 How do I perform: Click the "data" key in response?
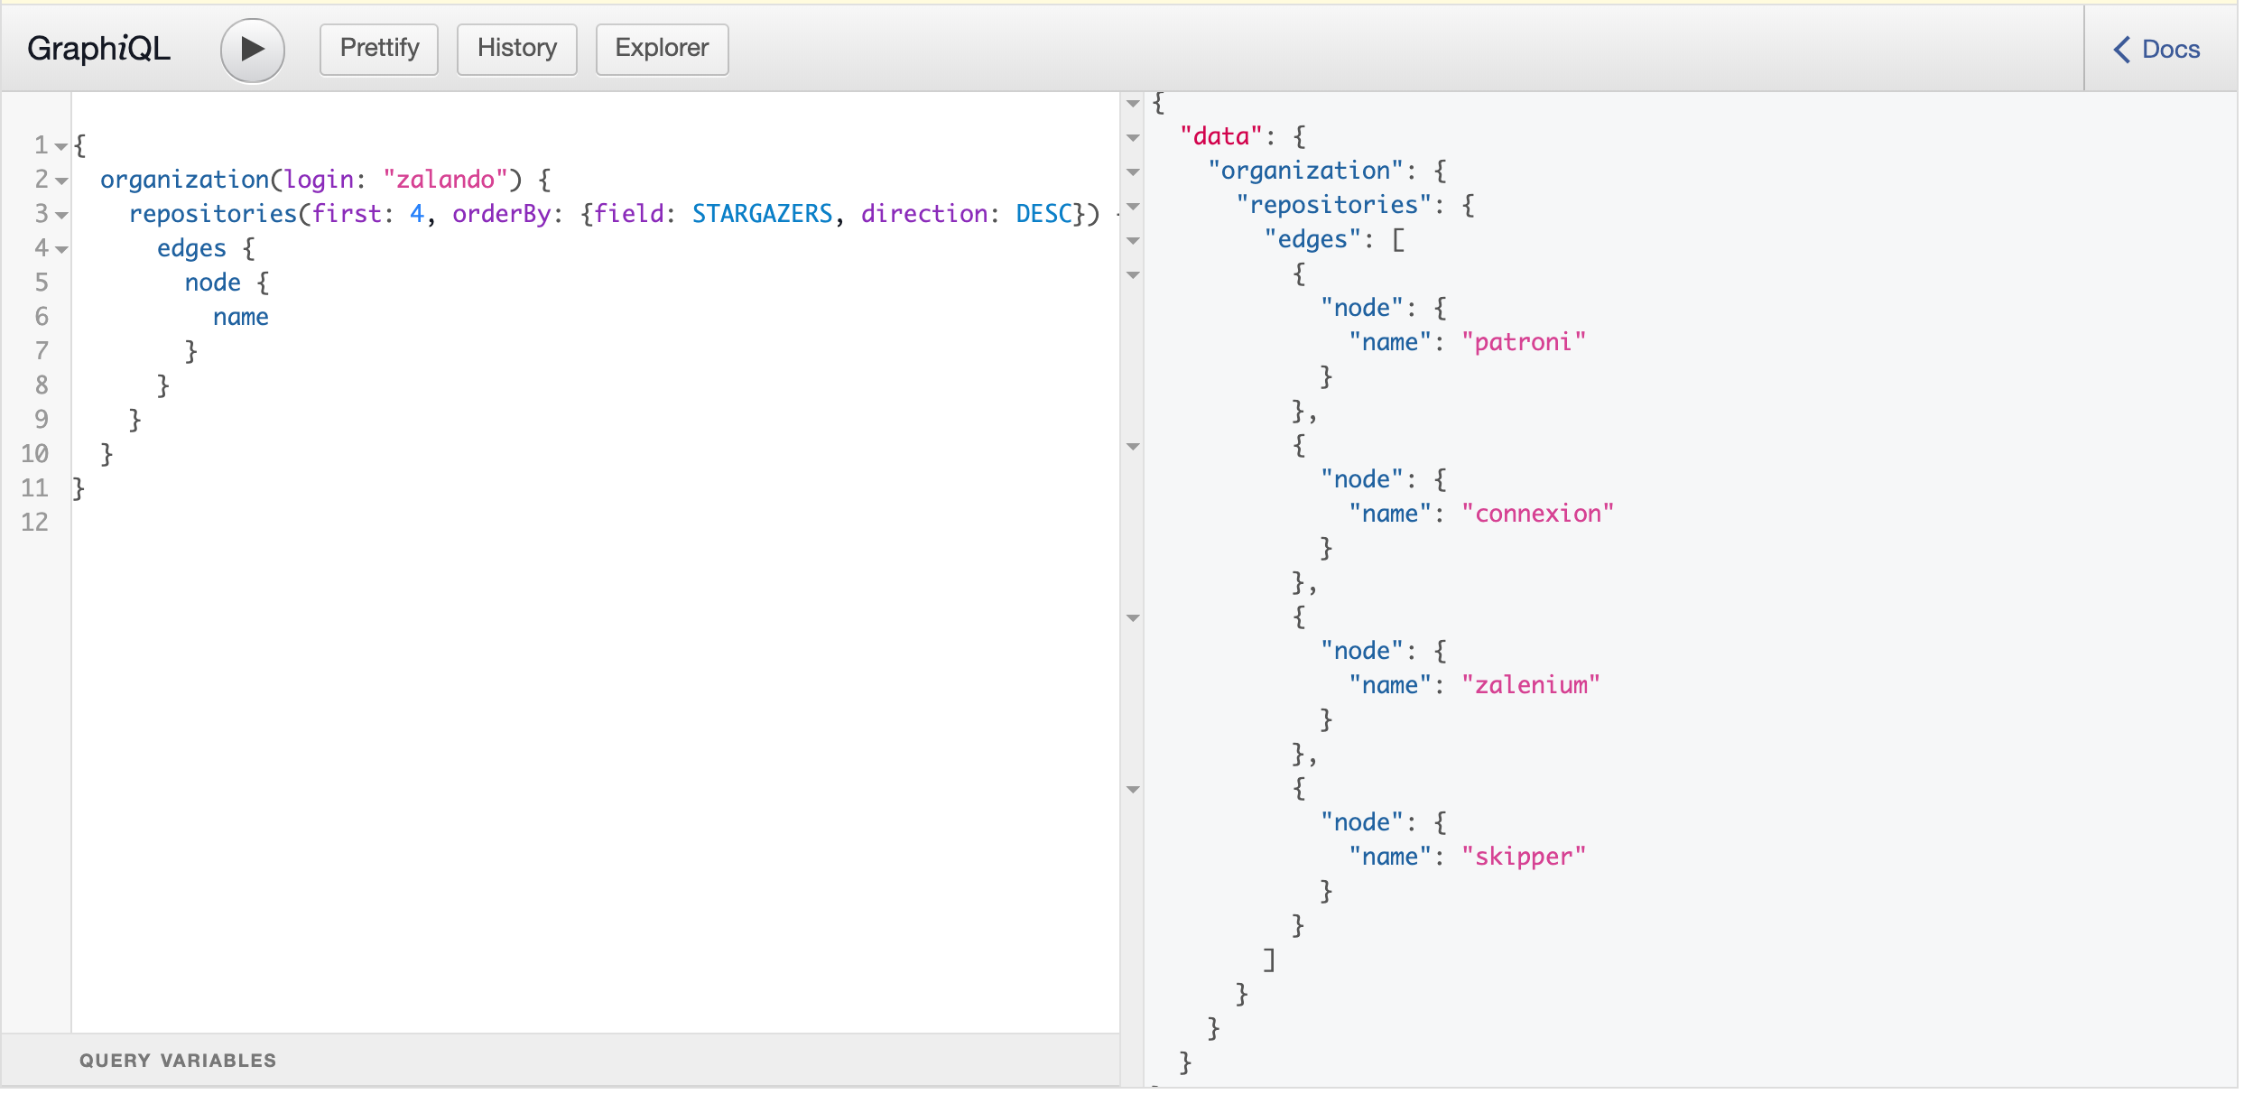click(1221, 136)
